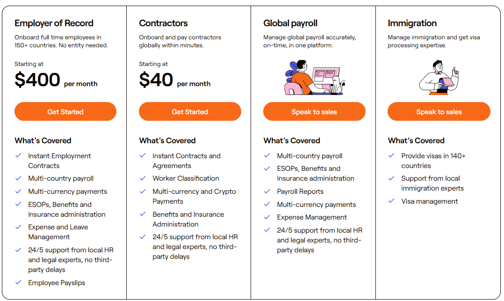Screen dimensions: 504x301
Task: Select the Employer of Record heading
Action: pos(54,23)
